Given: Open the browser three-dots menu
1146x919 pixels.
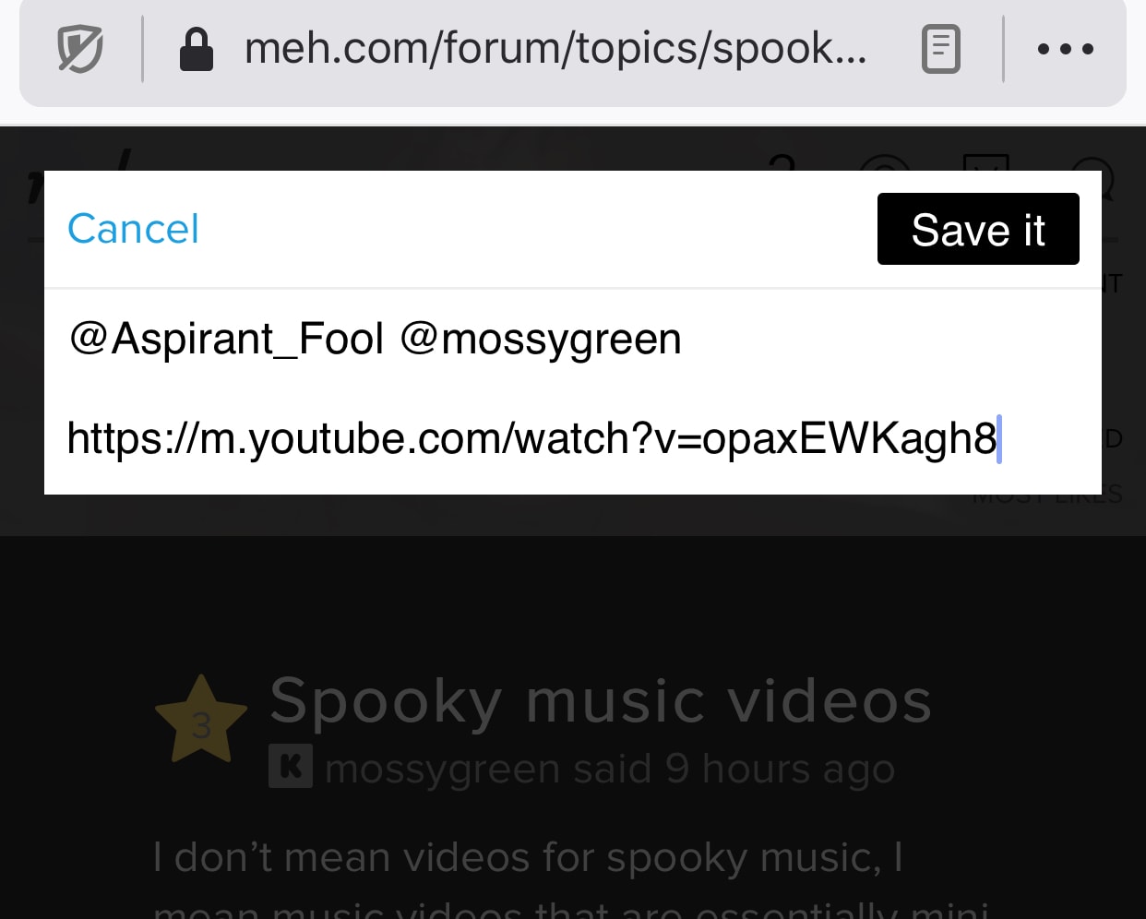Looking at the screenshot, I should coord(1066,49).
